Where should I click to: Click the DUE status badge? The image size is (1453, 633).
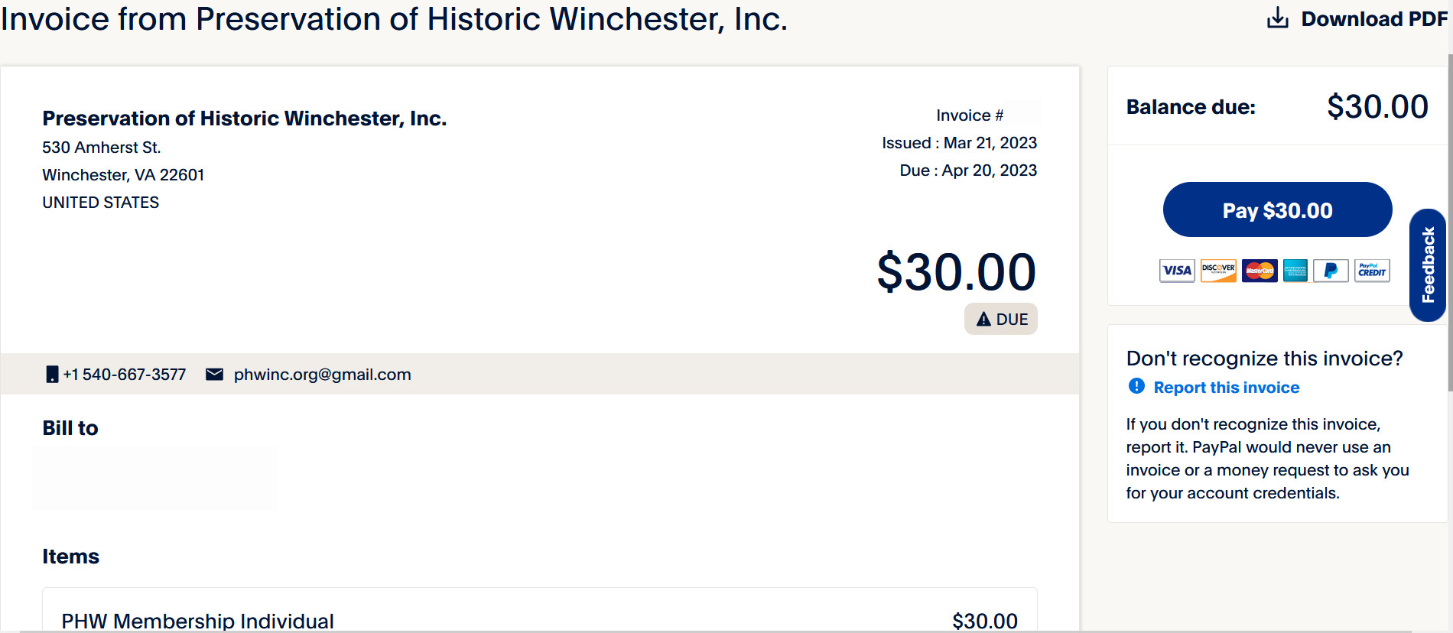[1000, 319]
